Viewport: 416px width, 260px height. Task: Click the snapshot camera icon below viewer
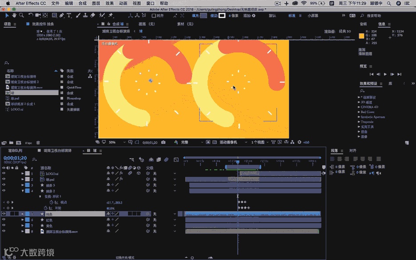point(164,142)
